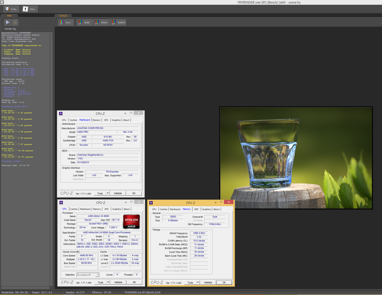Expand Tools dropdown arrow in mainboard window
This screenshot has height=295, width=382.
[107, 193]
